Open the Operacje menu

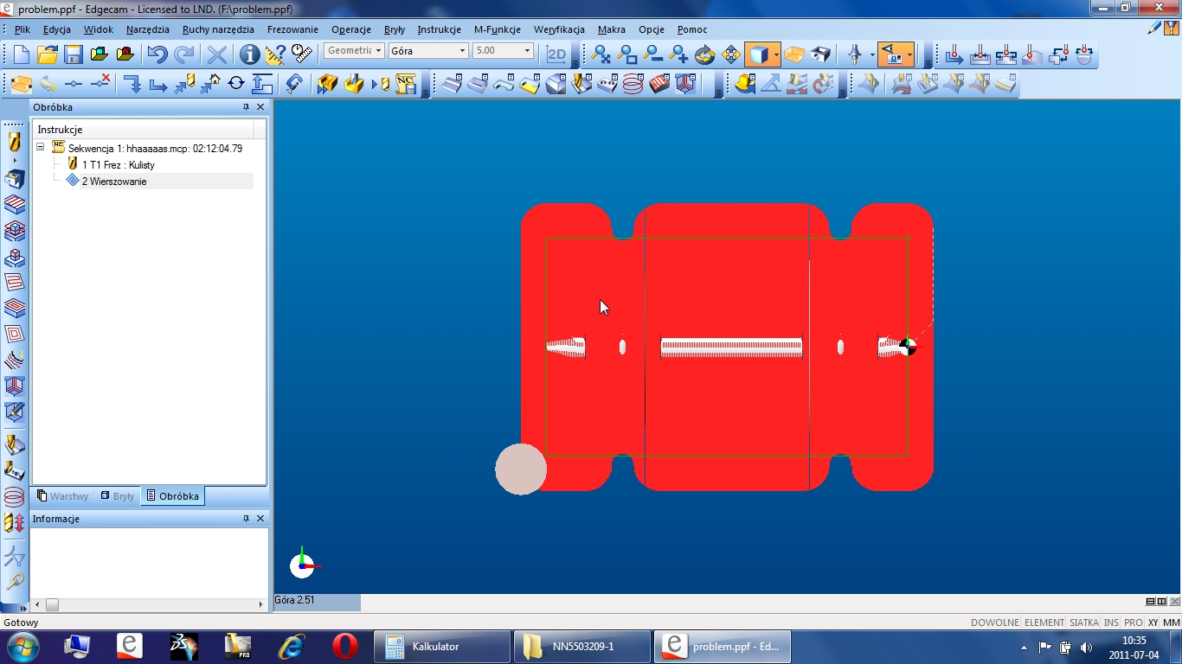point(351,29)
